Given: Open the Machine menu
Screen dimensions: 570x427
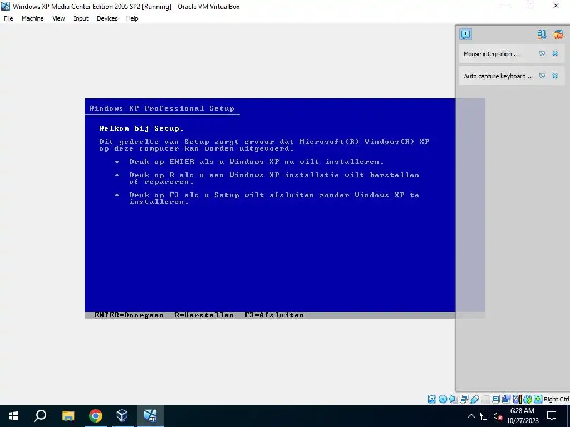Looking at the screenshot, I should coord(33,18).
